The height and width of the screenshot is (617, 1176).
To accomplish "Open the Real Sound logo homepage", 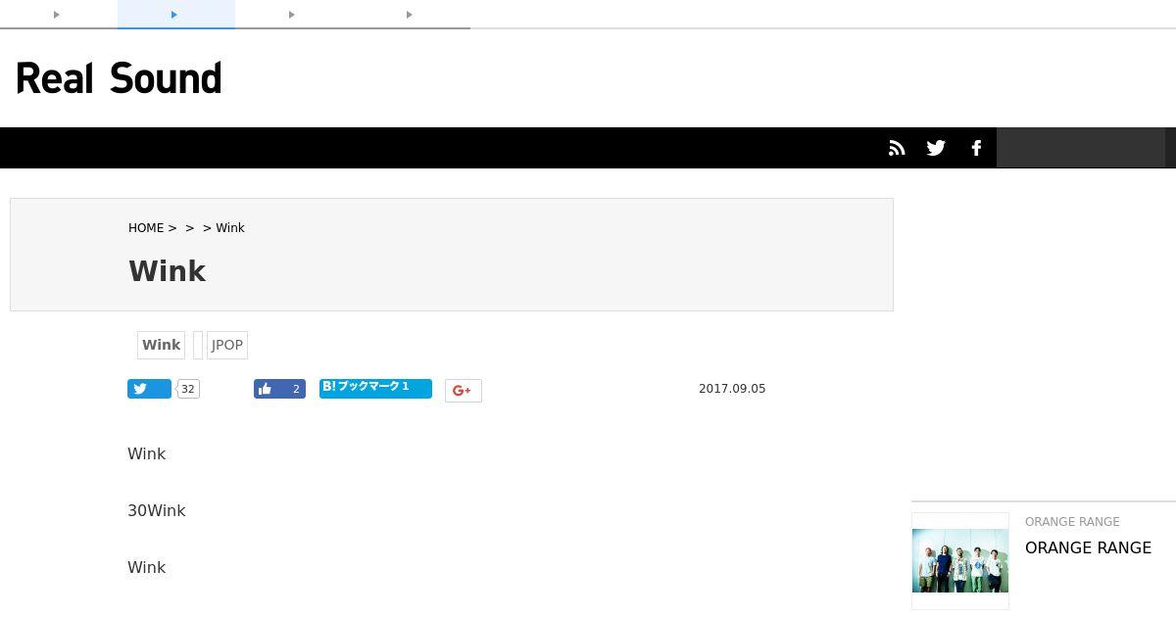I will (x=119, y=78).
